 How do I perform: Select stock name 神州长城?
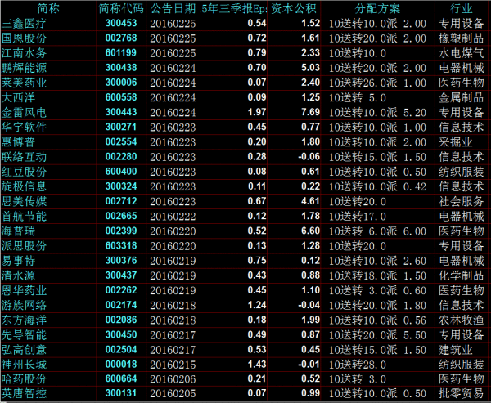(24, 365)
